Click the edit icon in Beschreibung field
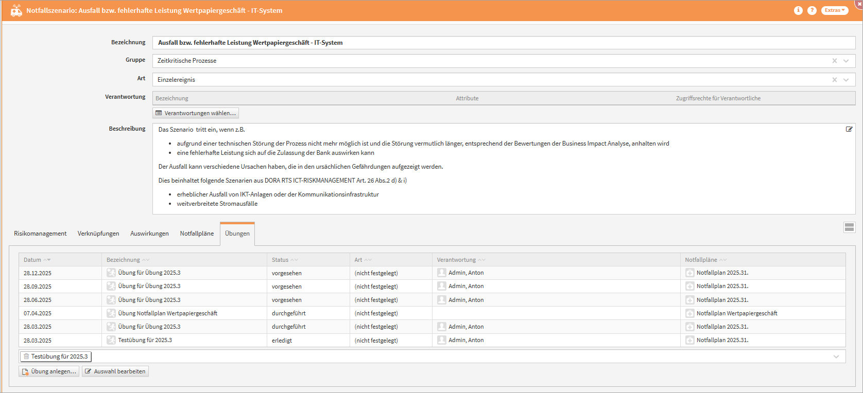This screenshot has width=863, height=393. click(849, 129)
